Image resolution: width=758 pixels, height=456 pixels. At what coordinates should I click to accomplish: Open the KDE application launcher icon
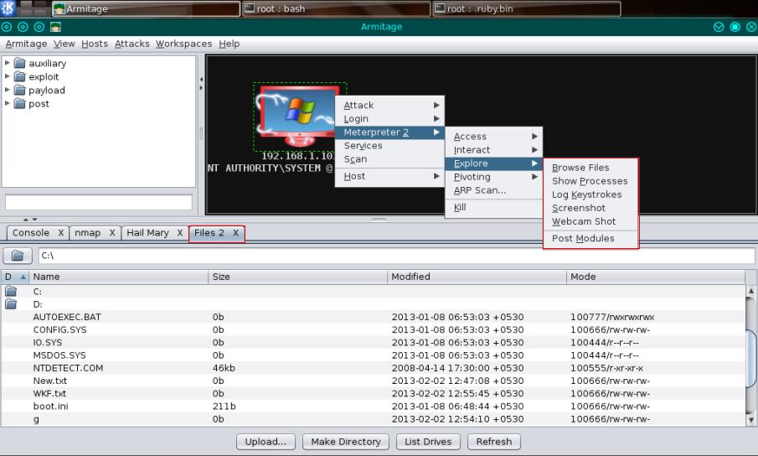[8, 8]
